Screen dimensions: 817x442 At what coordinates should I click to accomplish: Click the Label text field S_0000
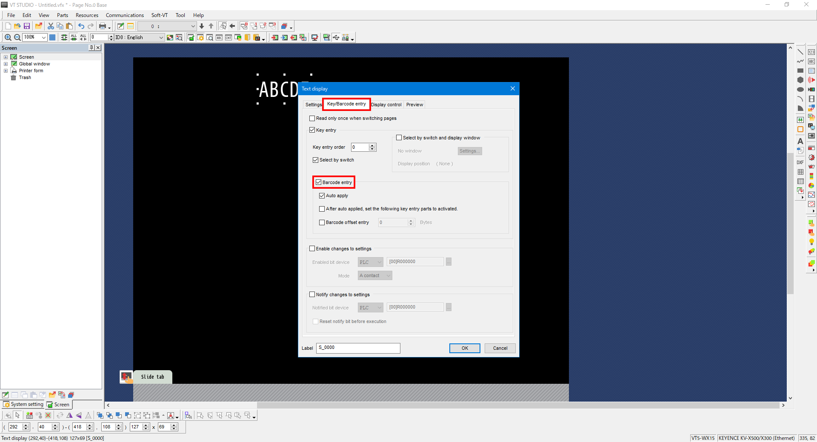pyautogui.click(x=358, y=348)
